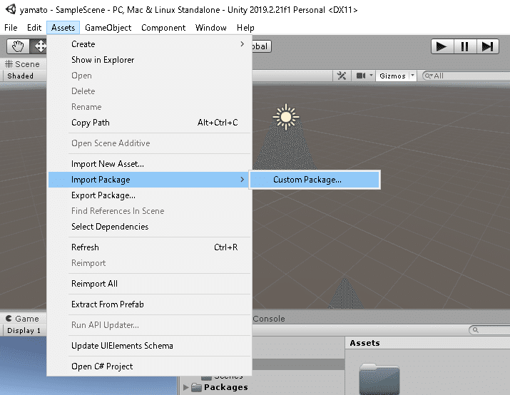Pause the game playback

[464, 46]
